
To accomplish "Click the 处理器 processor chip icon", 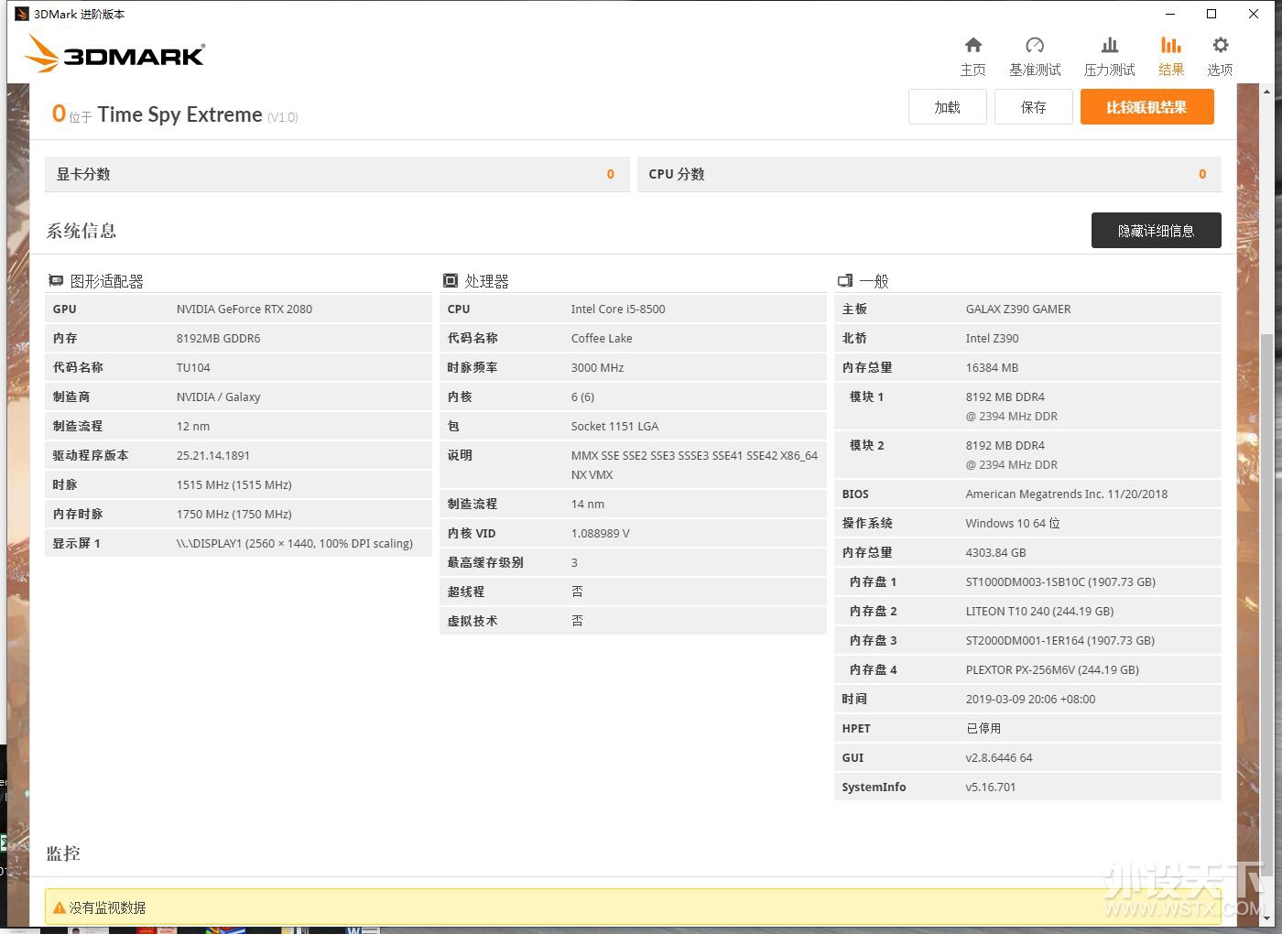I will 451,280.
